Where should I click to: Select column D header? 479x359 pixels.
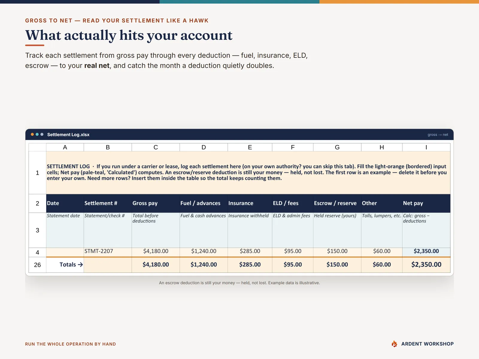pos(204,147)
